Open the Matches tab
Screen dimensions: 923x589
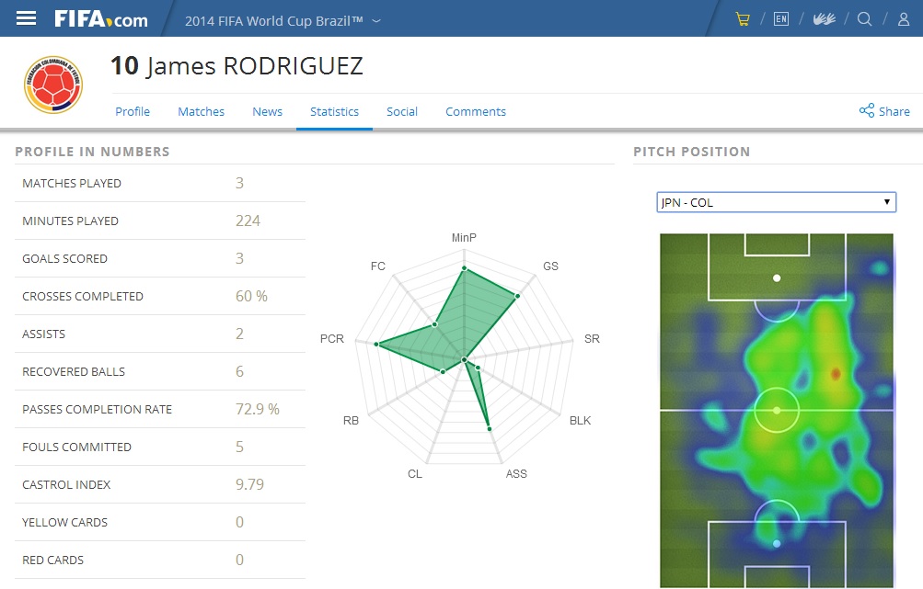tap(201, 111)
